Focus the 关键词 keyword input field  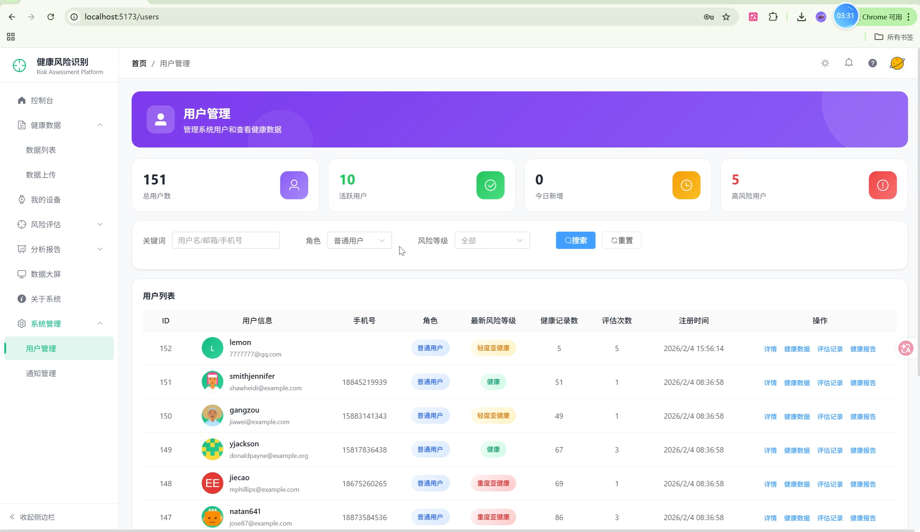(225, 240)
